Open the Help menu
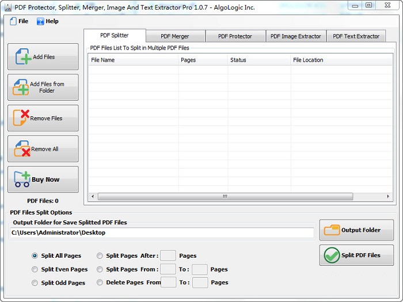 click(48, 21)
